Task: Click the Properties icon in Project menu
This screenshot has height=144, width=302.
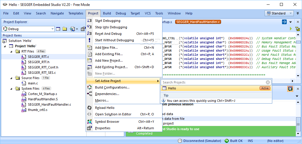Action: (89, 128)
